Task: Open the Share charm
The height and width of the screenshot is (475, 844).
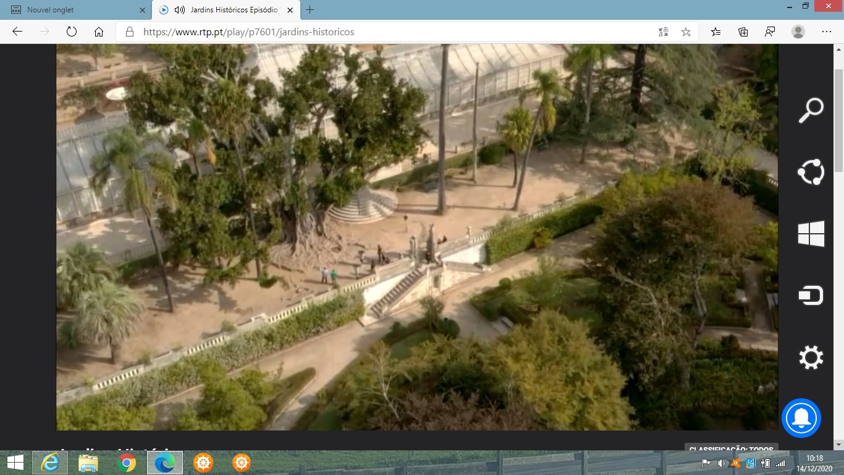Action: point(811,173)
